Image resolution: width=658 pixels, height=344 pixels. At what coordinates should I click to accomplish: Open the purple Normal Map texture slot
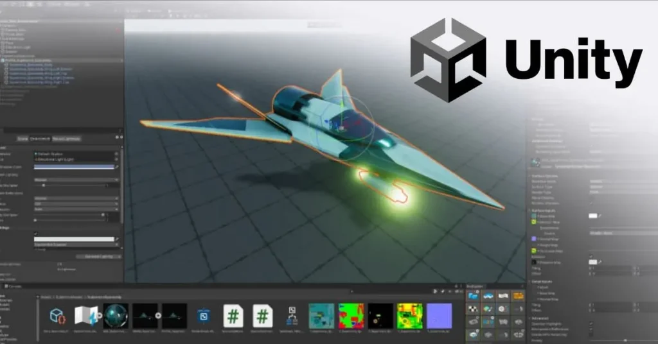pos(534,239)
